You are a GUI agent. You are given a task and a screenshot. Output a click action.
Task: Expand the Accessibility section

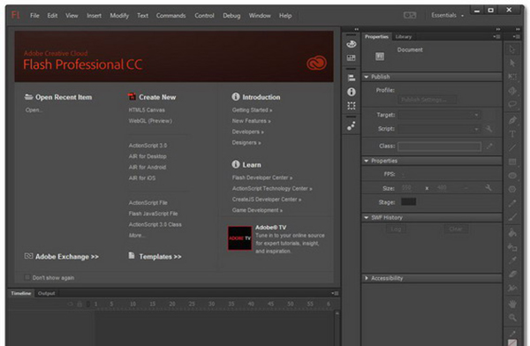pos(366,278)
